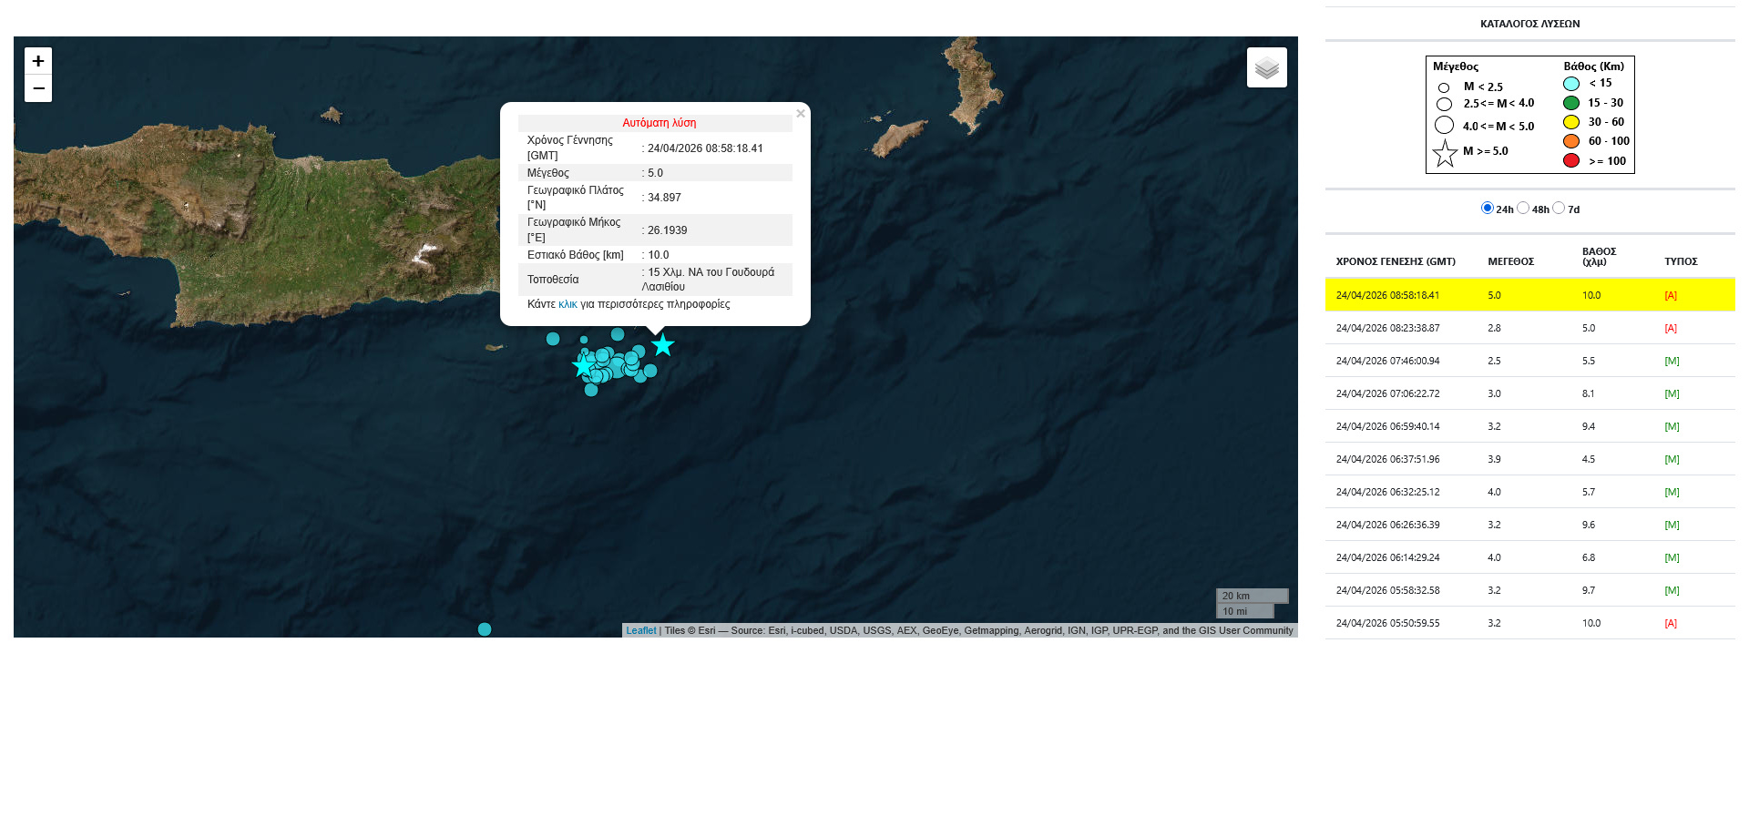This screenshot has width=1749, height=837.
Task: Click the [M] type for 07:46:00.94 event
Action: pos(1672,361)
